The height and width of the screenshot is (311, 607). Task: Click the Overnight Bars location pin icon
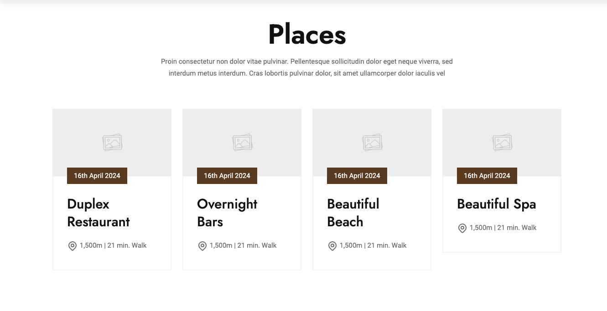[202, 246]
